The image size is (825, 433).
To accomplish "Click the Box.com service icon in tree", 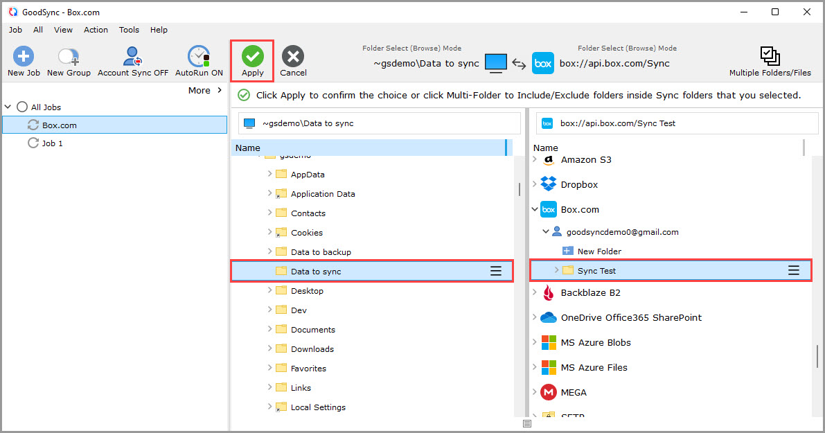I will coord(549,209).
